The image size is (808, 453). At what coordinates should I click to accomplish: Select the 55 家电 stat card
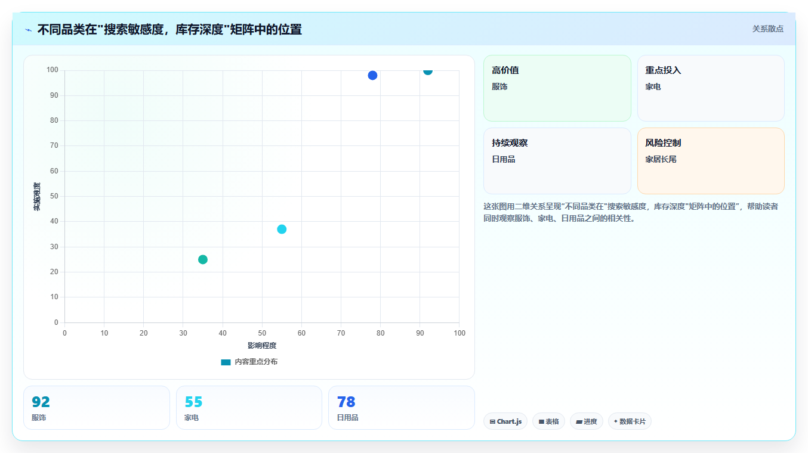(x=249, y=408)
